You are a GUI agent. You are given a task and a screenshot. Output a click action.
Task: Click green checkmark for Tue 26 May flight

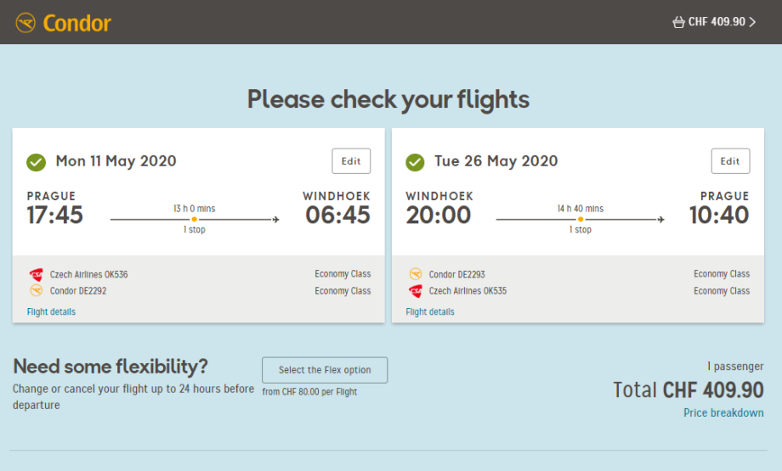point(415,161)
